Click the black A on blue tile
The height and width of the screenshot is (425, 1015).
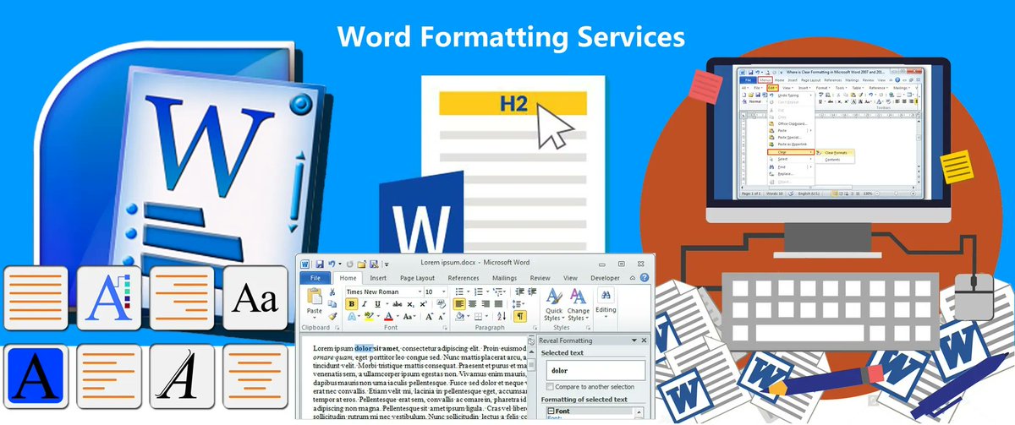pos(35,377)
